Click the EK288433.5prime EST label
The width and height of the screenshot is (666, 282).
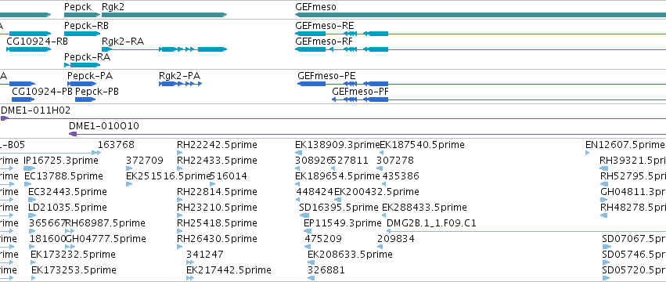[x=424, y=208]
